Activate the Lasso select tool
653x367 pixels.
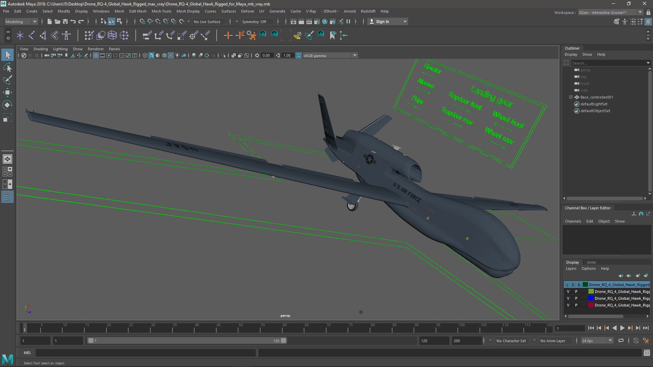pyautogui.click(x=7, y=68)
